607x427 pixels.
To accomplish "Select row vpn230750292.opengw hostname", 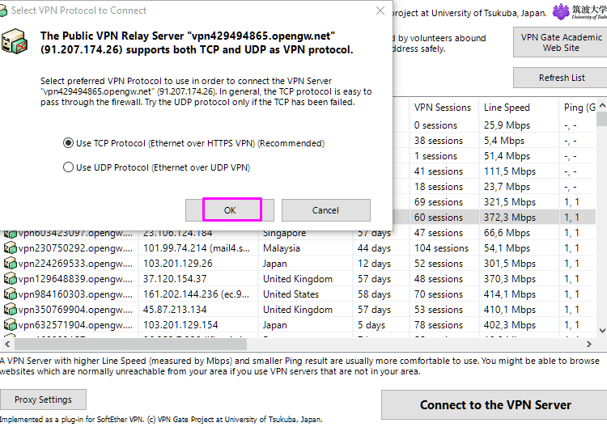I will (x=75, y=248).
